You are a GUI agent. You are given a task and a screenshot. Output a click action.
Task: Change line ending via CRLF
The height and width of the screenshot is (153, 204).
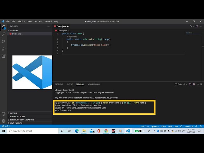(170, 126)
